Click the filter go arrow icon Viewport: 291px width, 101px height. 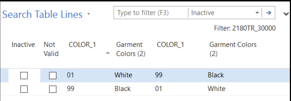pos(268,13)
